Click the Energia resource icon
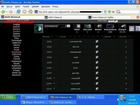Viewport: 140px width, 105px height. tap(122, 26)
